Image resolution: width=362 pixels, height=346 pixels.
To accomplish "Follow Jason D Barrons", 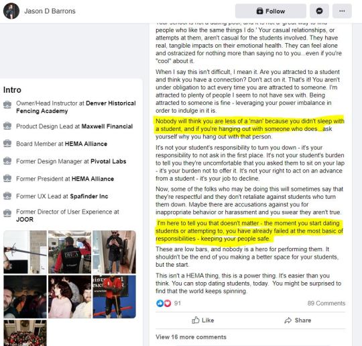I will (271, 11).
